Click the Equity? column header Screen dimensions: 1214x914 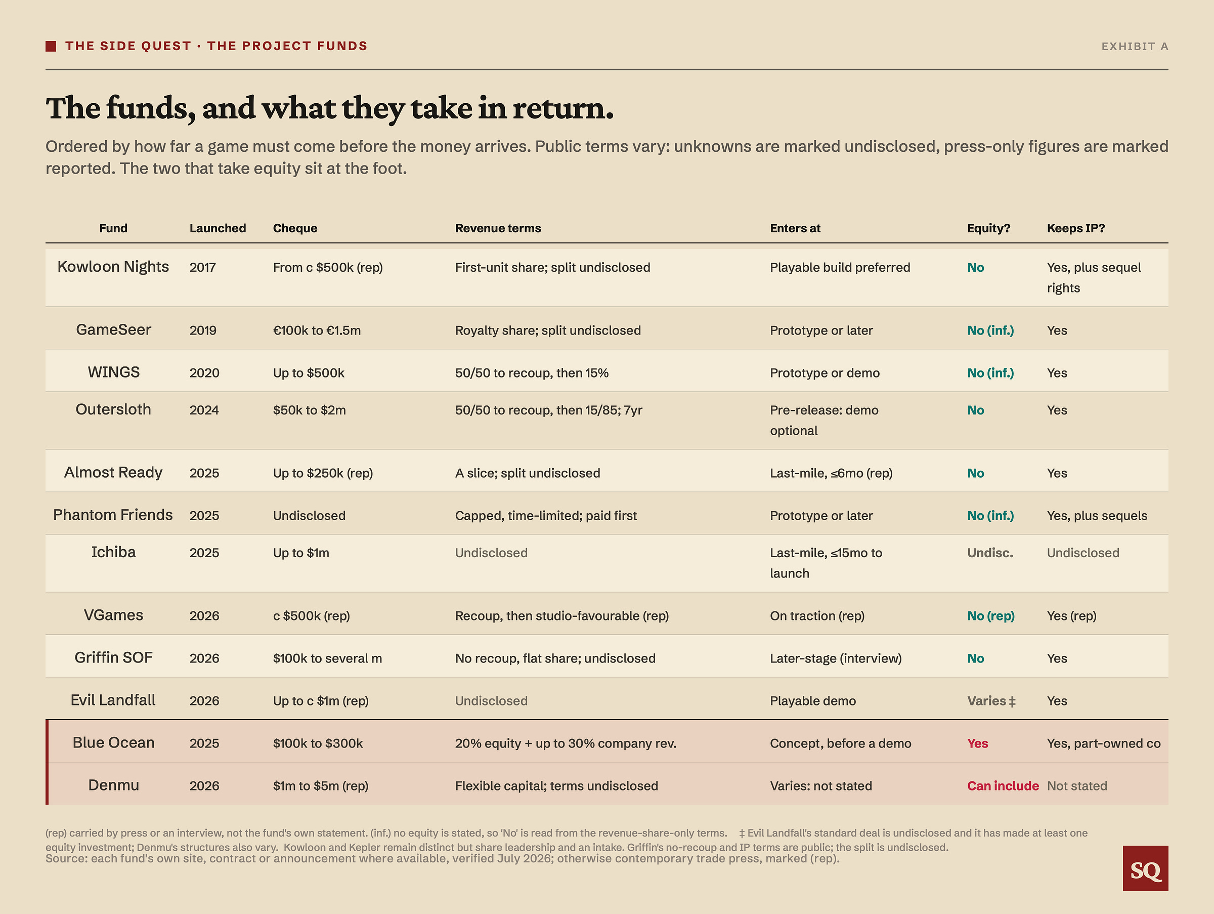click(988, 228)
